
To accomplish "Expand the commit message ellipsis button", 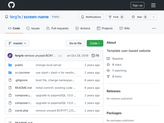I will click(x=60, y=56).
